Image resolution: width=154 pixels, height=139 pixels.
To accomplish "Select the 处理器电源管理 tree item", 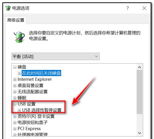I will pyautogui.click(x=33, y=134).
